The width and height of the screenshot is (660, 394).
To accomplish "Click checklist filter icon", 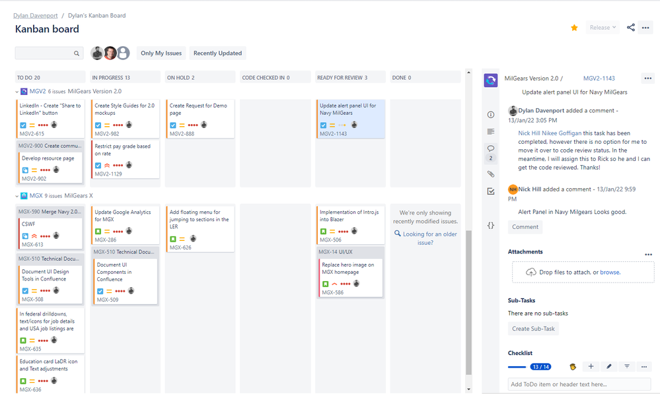I will (x=627, y=367).
